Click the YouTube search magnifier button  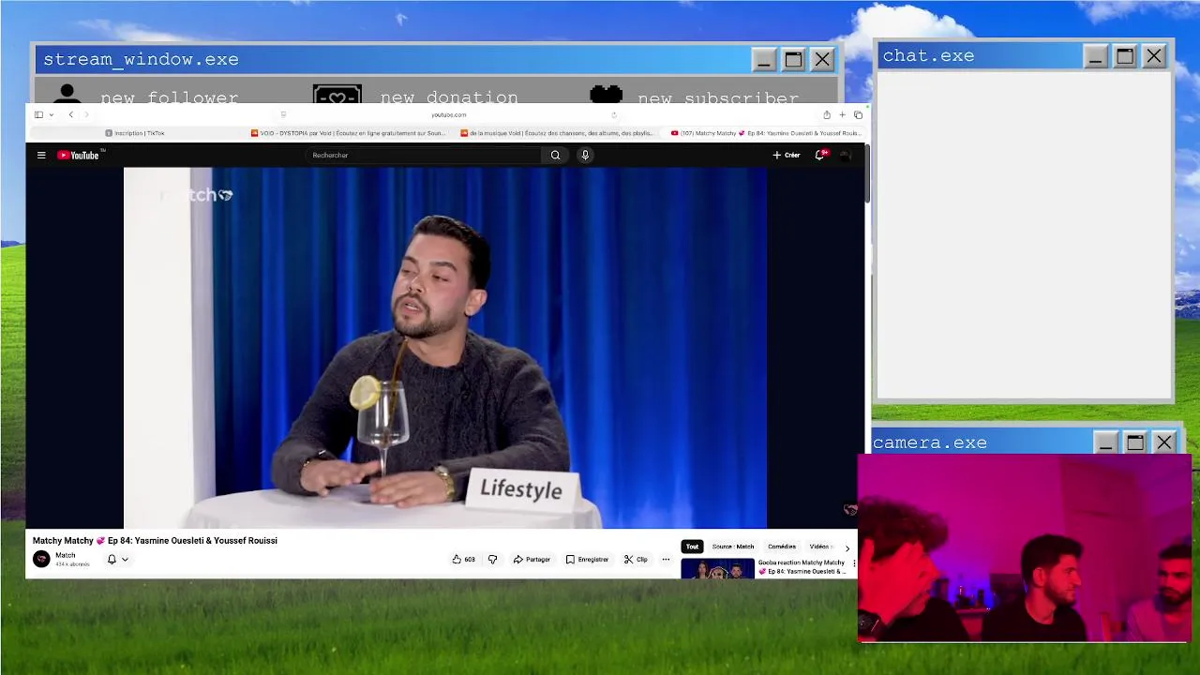point(555,155)
